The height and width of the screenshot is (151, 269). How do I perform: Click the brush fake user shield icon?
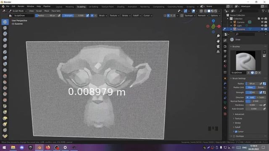[x=252, y=73]
